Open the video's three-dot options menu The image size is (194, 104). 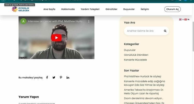(89, 21)
